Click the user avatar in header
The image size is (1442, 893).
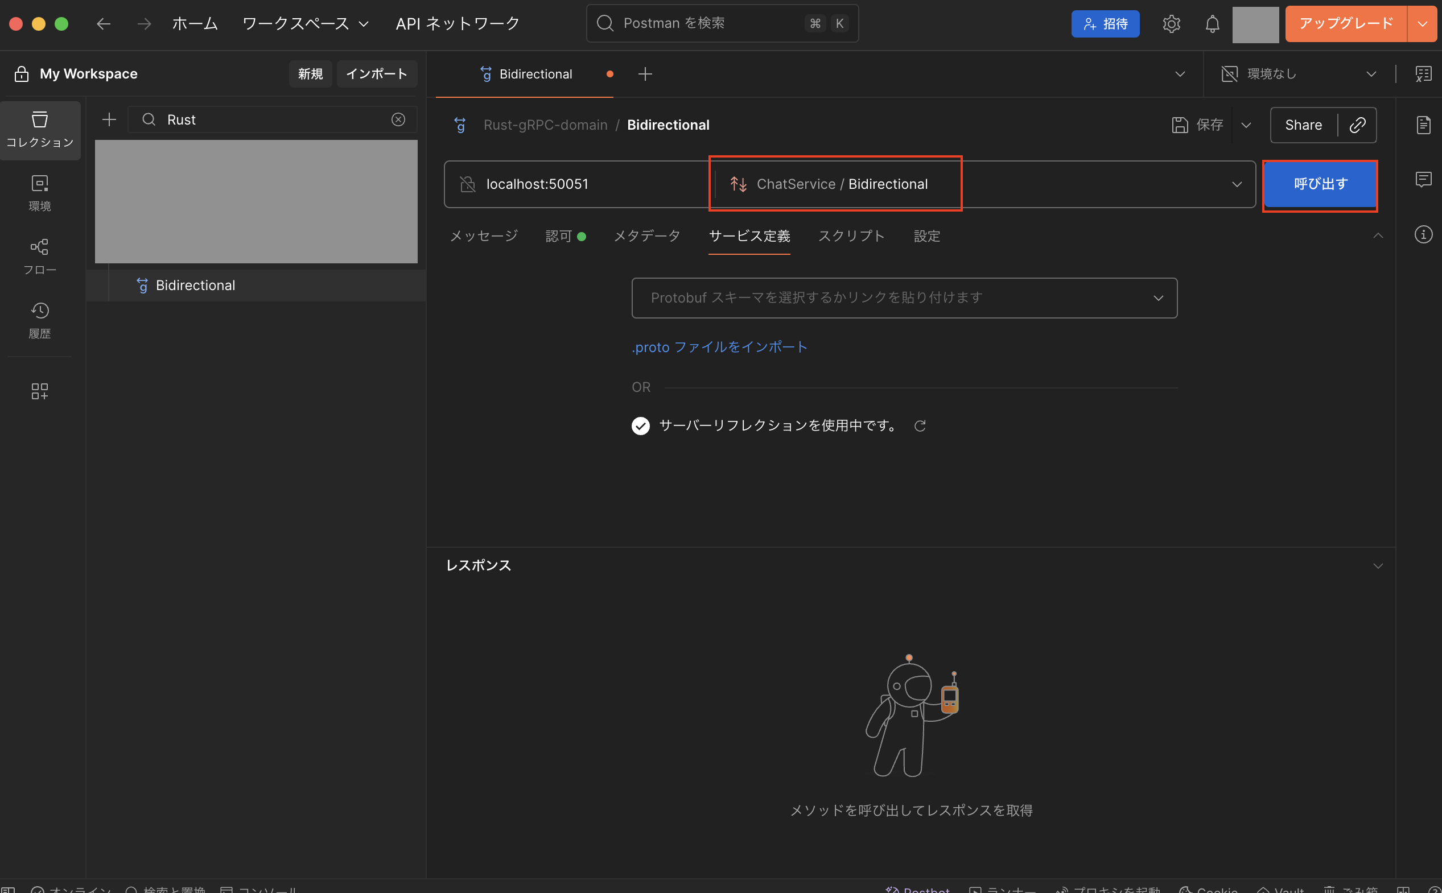1255,24
